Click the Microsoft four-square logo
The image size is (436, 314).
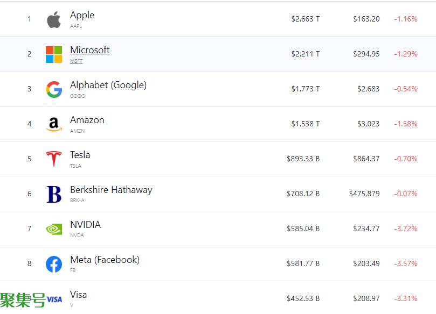[x=54, y=54]
